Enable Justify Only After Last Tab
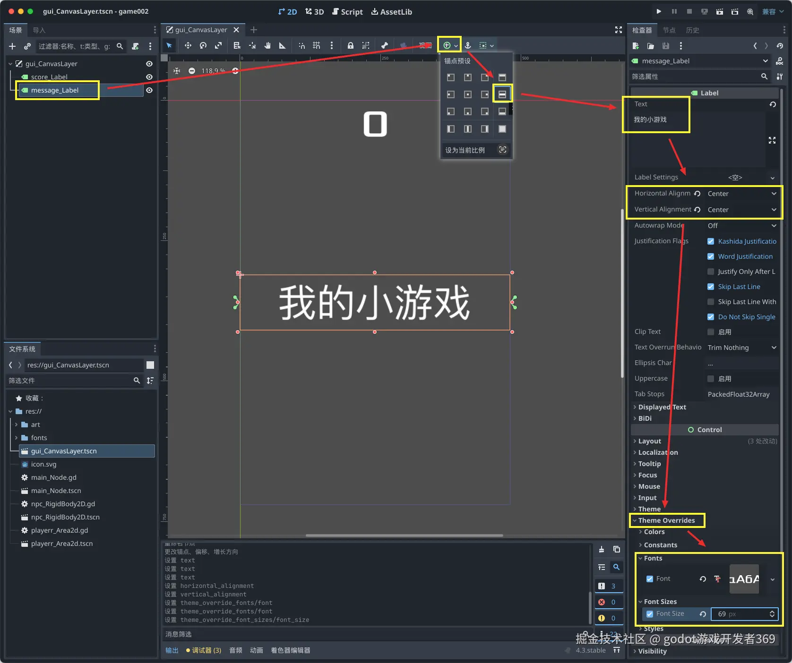This screenshot has width=792, height=663. (x=711, y=272)
